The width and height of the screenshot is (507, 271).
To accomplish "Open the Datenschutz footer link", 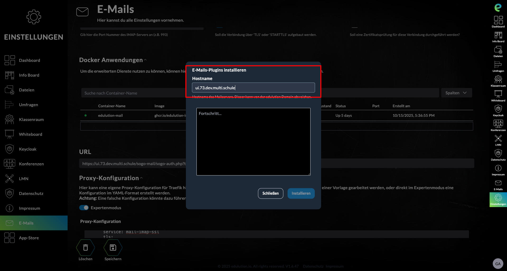I will click(313, 266).
